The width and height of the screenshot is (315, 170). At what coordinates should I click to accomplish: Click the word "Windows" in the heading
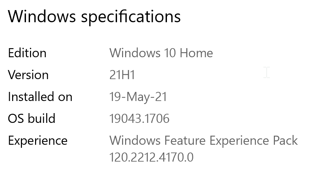point(42,16)
